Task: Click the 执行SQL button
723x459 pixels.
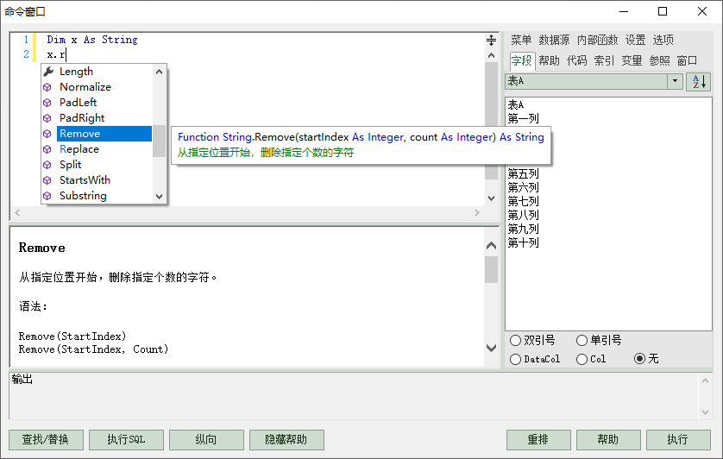Action: [126, 440]
